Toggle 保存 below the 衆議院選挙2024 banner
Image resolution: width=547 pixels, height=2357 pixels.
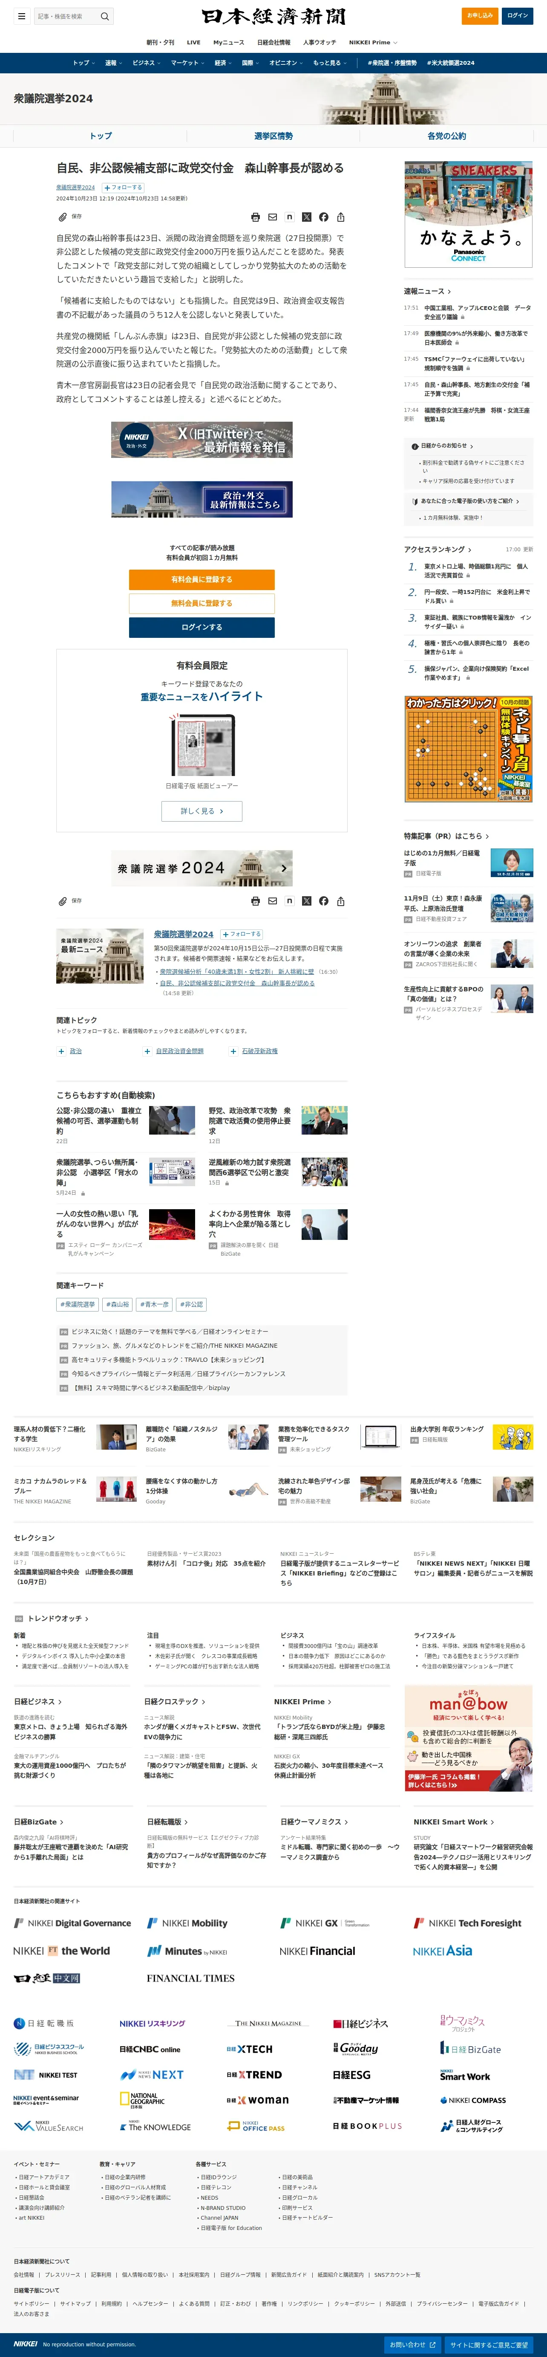pos(70,901)
